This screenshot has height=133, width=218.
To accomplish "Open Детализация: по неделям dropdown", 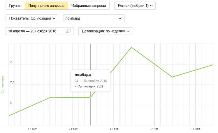I will [105, 31].
